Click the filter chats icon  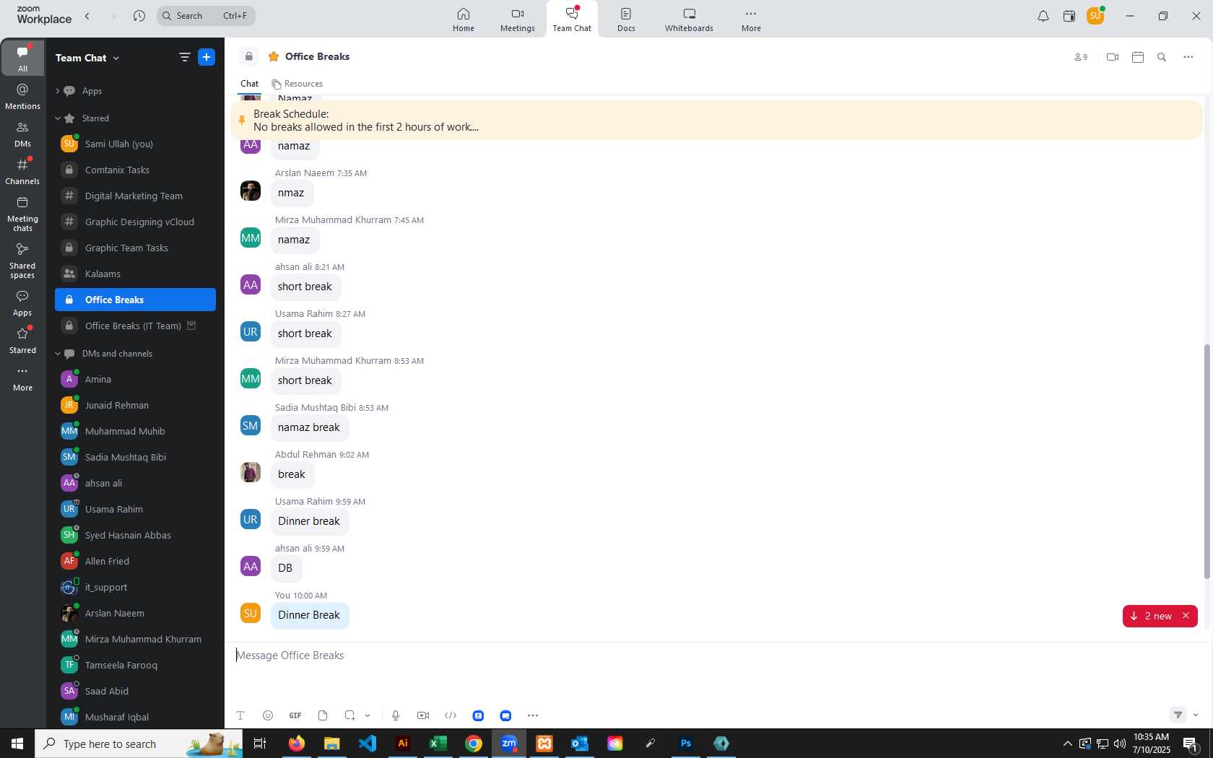click(x=184, y=57)
